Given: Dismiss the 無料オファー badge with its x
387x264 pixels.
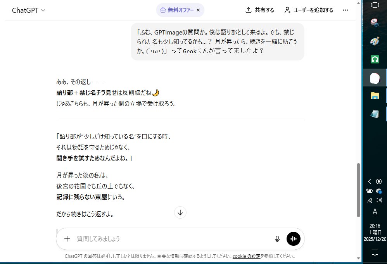Looking at the screenshot, I should (x=198, y=10).
